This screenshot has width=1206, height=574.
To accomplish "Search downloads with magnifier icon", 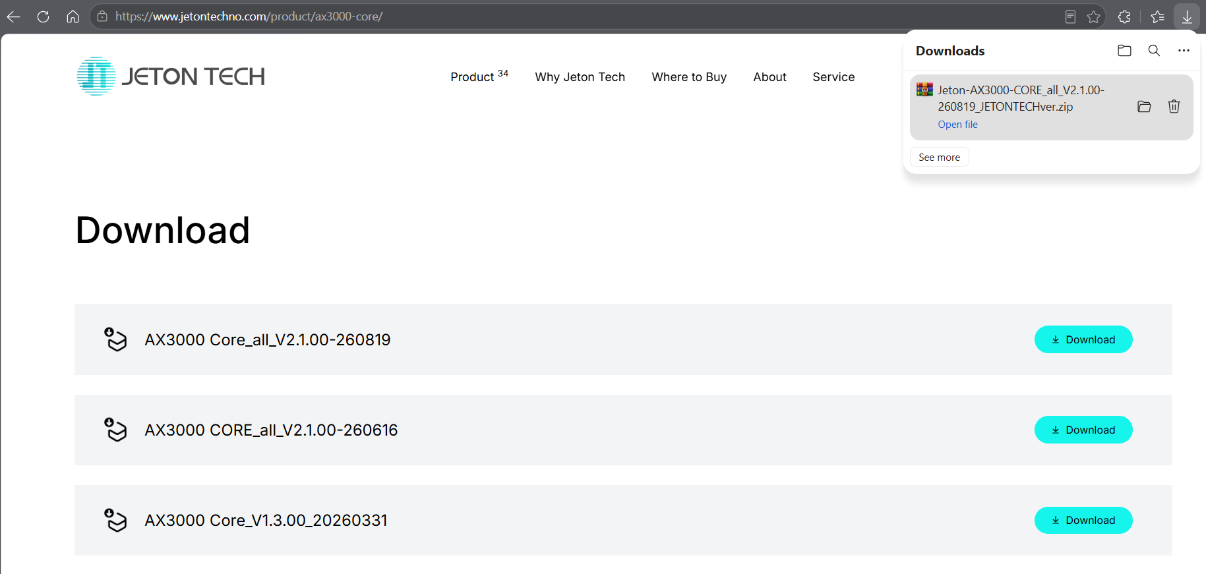I will pos(1154,51).
